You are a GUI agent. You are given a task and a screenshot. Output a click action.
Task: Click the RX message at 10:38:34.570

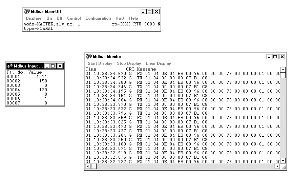pyautogui.click(x=183, y=74)
